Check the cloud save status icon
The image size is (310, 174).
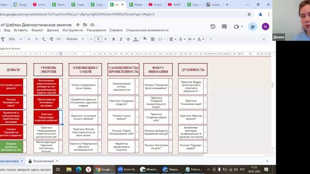click(93, 25)
